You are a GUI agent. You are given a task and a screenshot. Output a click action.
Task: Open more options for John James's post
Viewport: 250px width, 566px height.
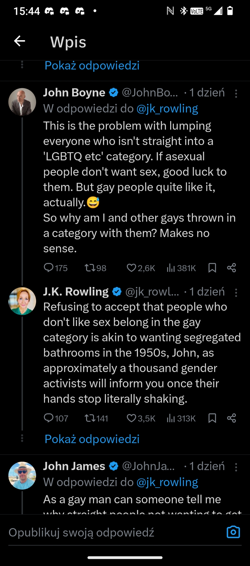tap(236, 467)
